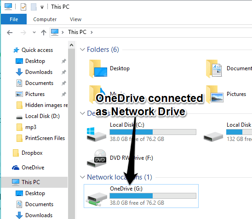Switch to the Computer ribbon tab
The image size is (252, 219).
click(45, 19)
